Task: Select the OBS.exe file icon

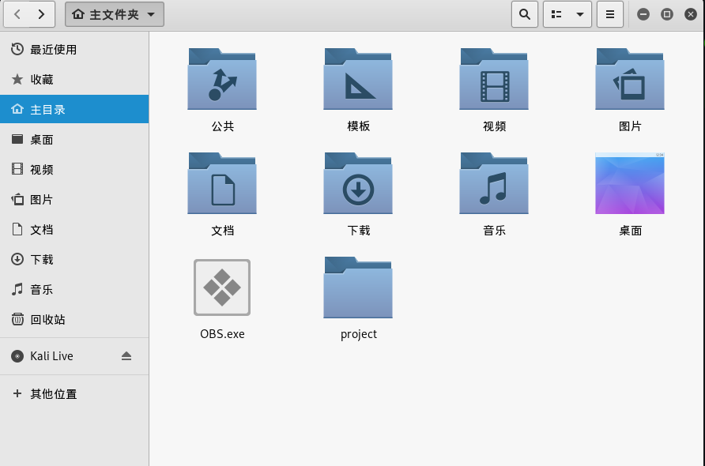Action: coord(222,287)
